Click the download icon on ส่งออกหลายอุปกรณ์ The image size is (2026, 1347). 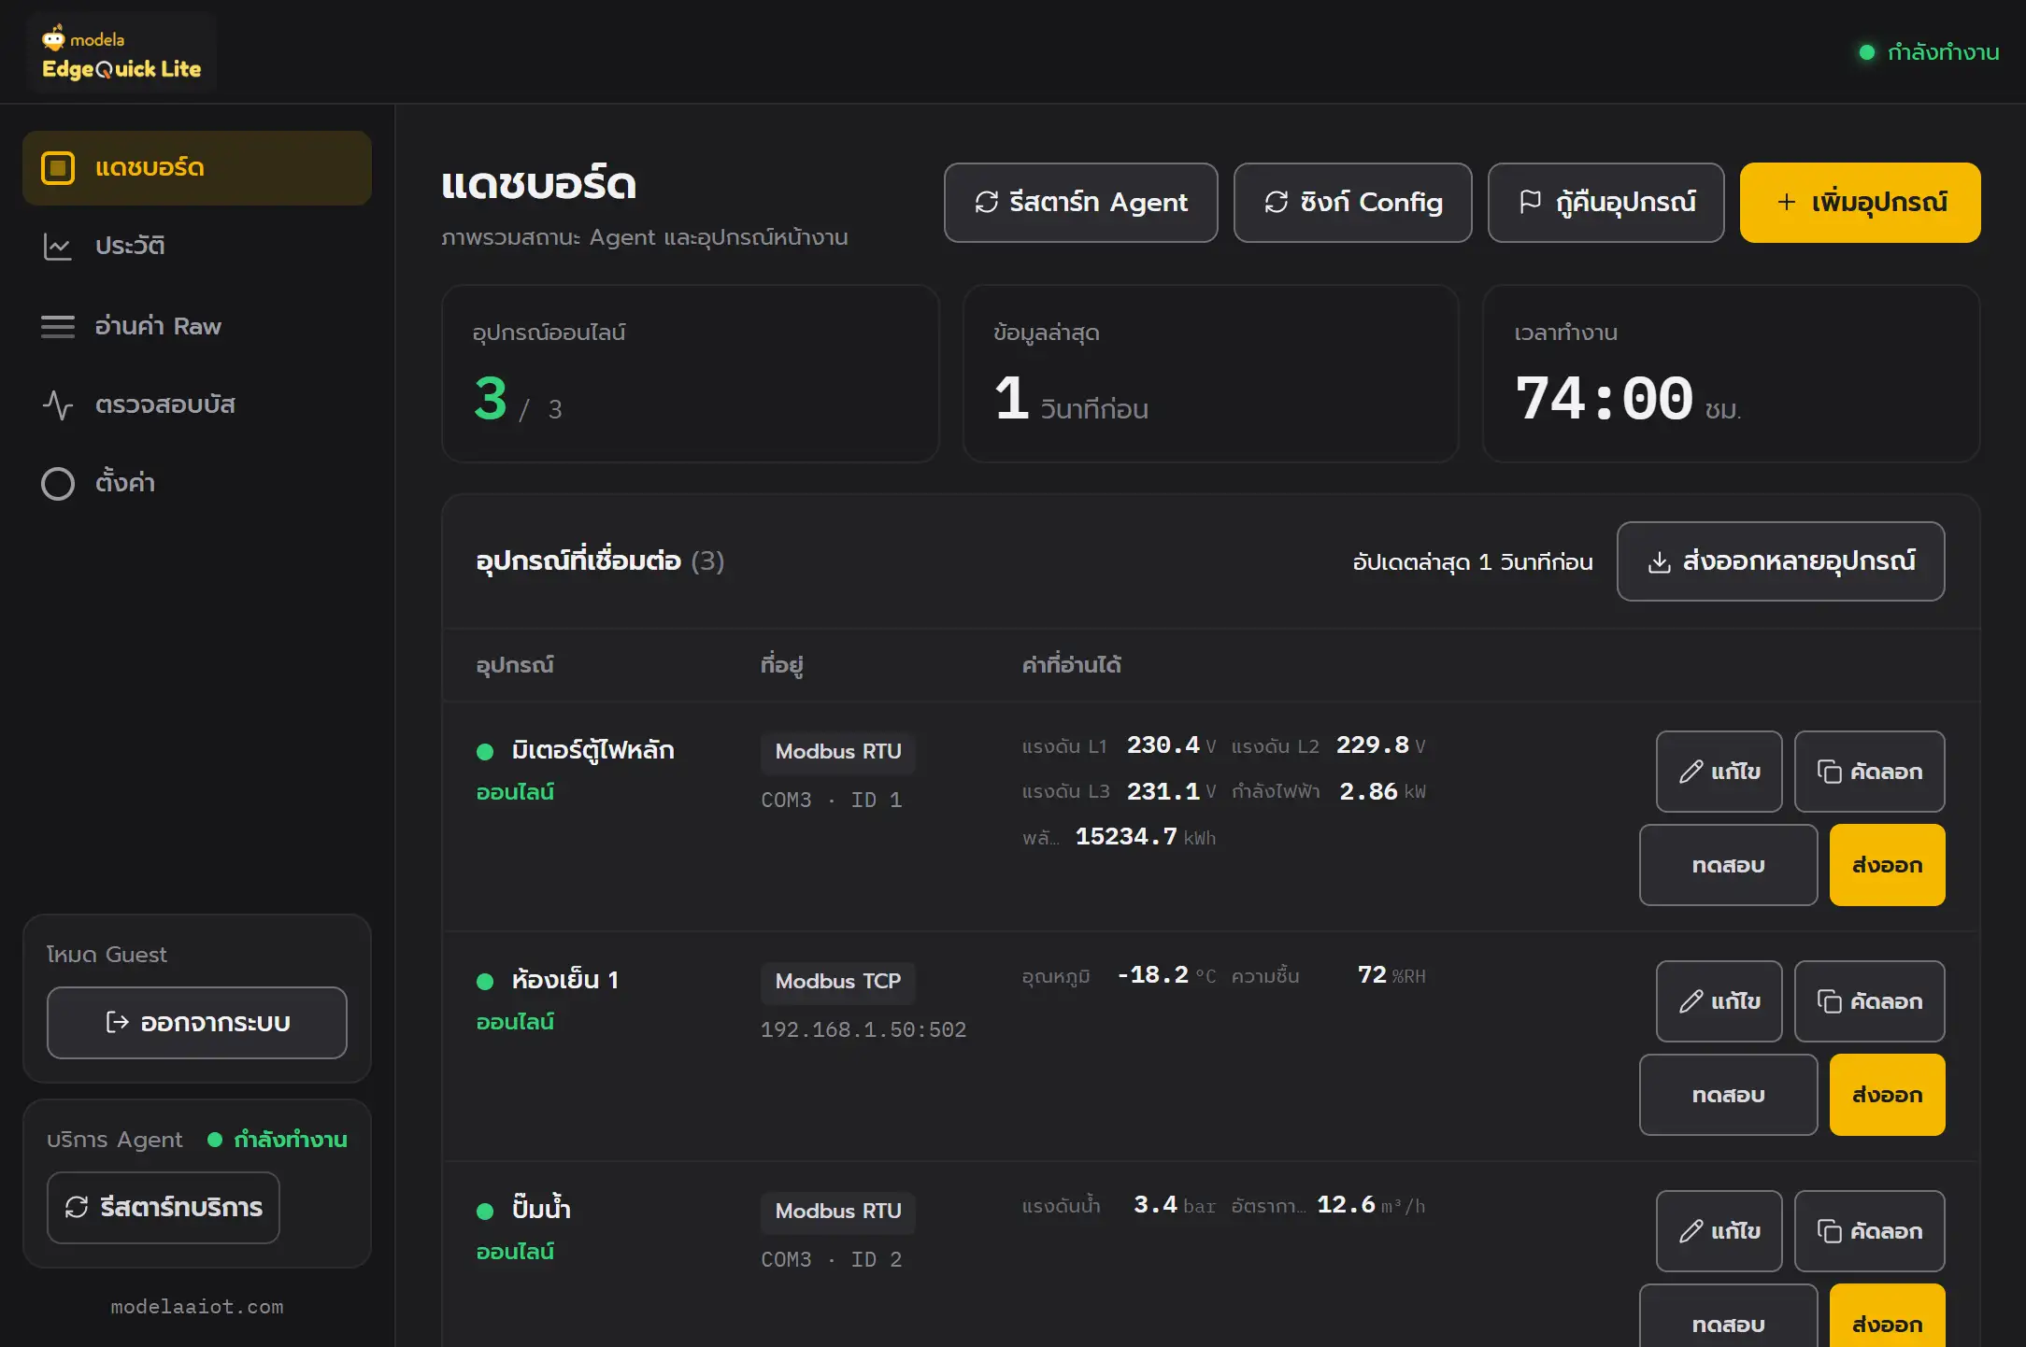[1660, 561]
